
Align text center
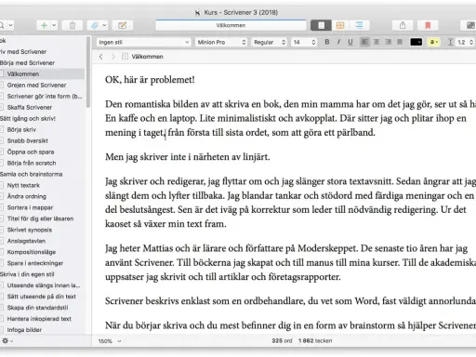coord(377,42)
